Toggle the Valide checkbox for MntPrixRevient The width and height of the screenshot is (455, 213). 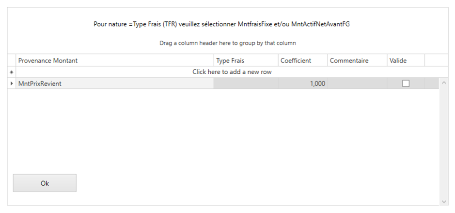coord(406,83)
